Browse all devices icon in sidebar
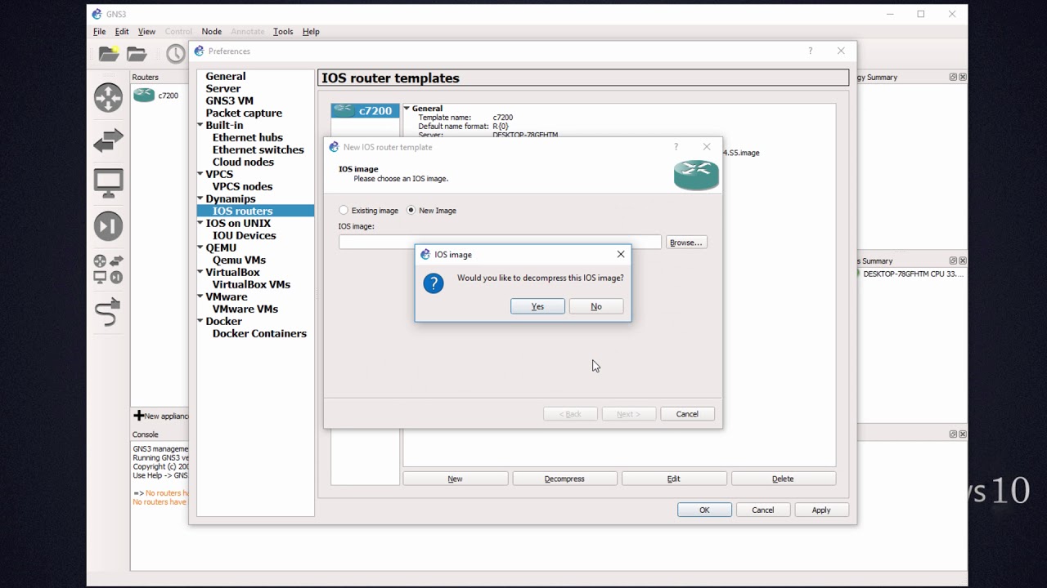Image resolution: width=1047 pixels, height=588 pixels. click(x=108, y=269)
